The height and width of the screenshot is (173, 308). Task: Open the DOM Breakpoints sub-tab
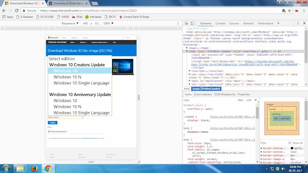(225, 94)
